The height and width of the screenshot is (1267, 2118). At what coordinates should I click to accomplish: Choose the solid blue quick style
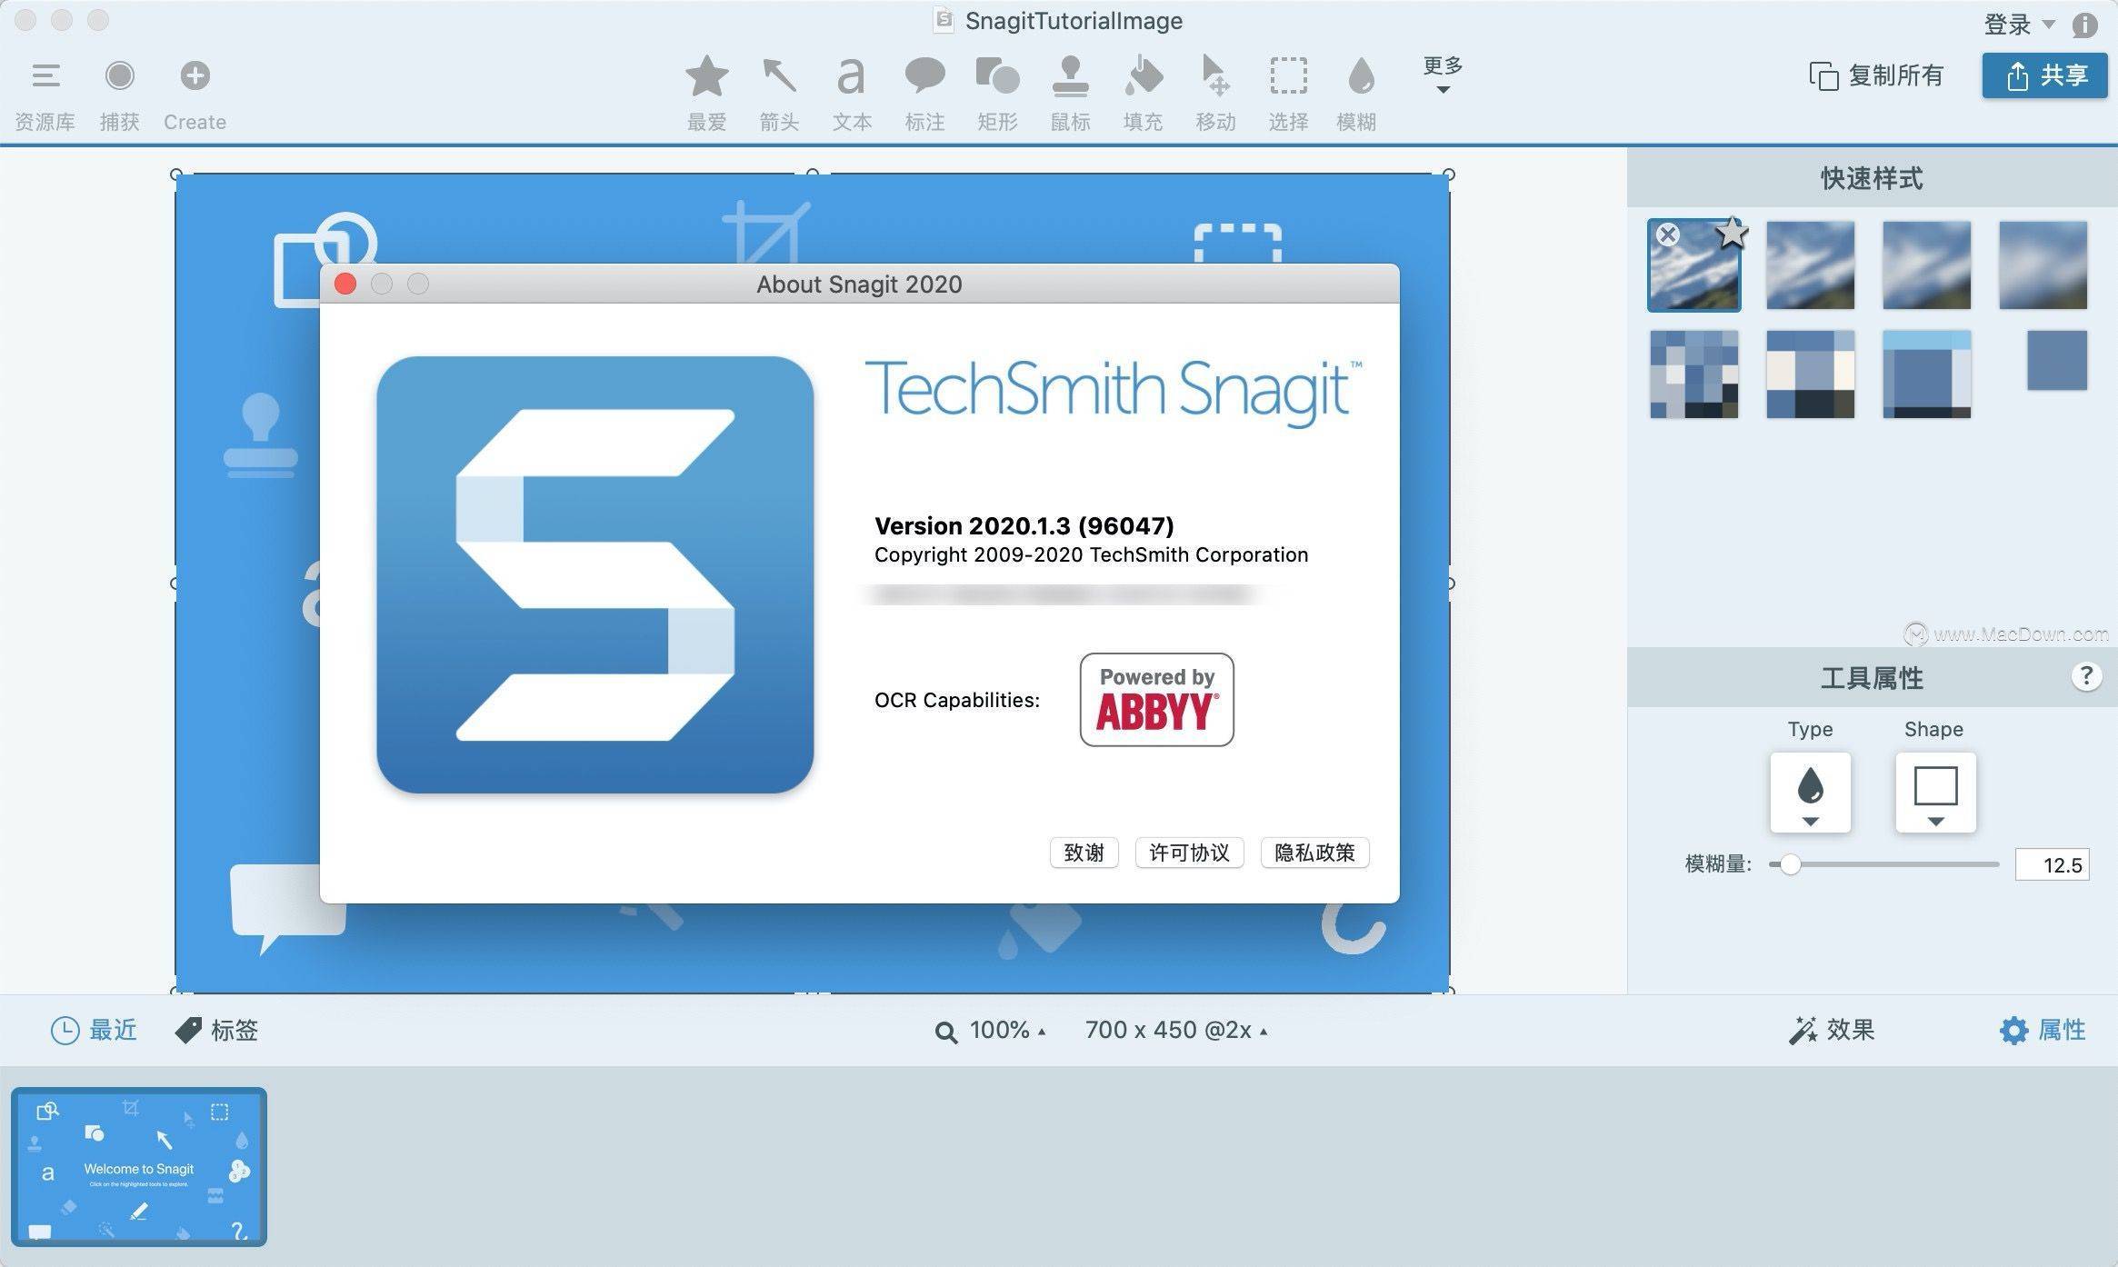(2057, 360)
